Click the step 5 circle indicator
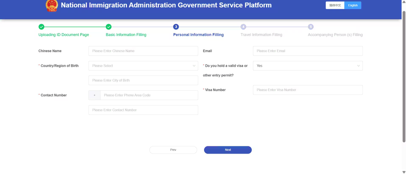Image resolution: width=406 pixels, height=174 pixels. click(x=311, y=27)
